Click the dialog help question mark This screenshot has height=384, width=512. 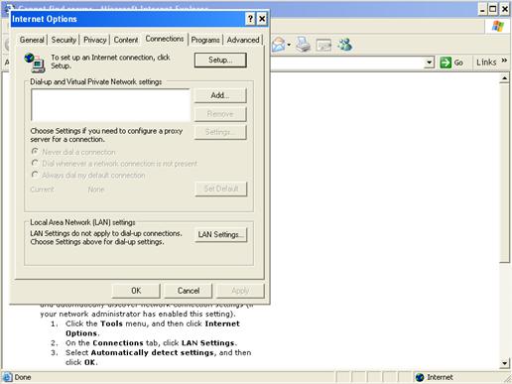click(x=250, y=19)
